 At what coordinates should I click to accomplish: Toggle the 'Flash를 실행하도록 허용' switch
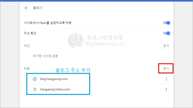pos(167,23)
